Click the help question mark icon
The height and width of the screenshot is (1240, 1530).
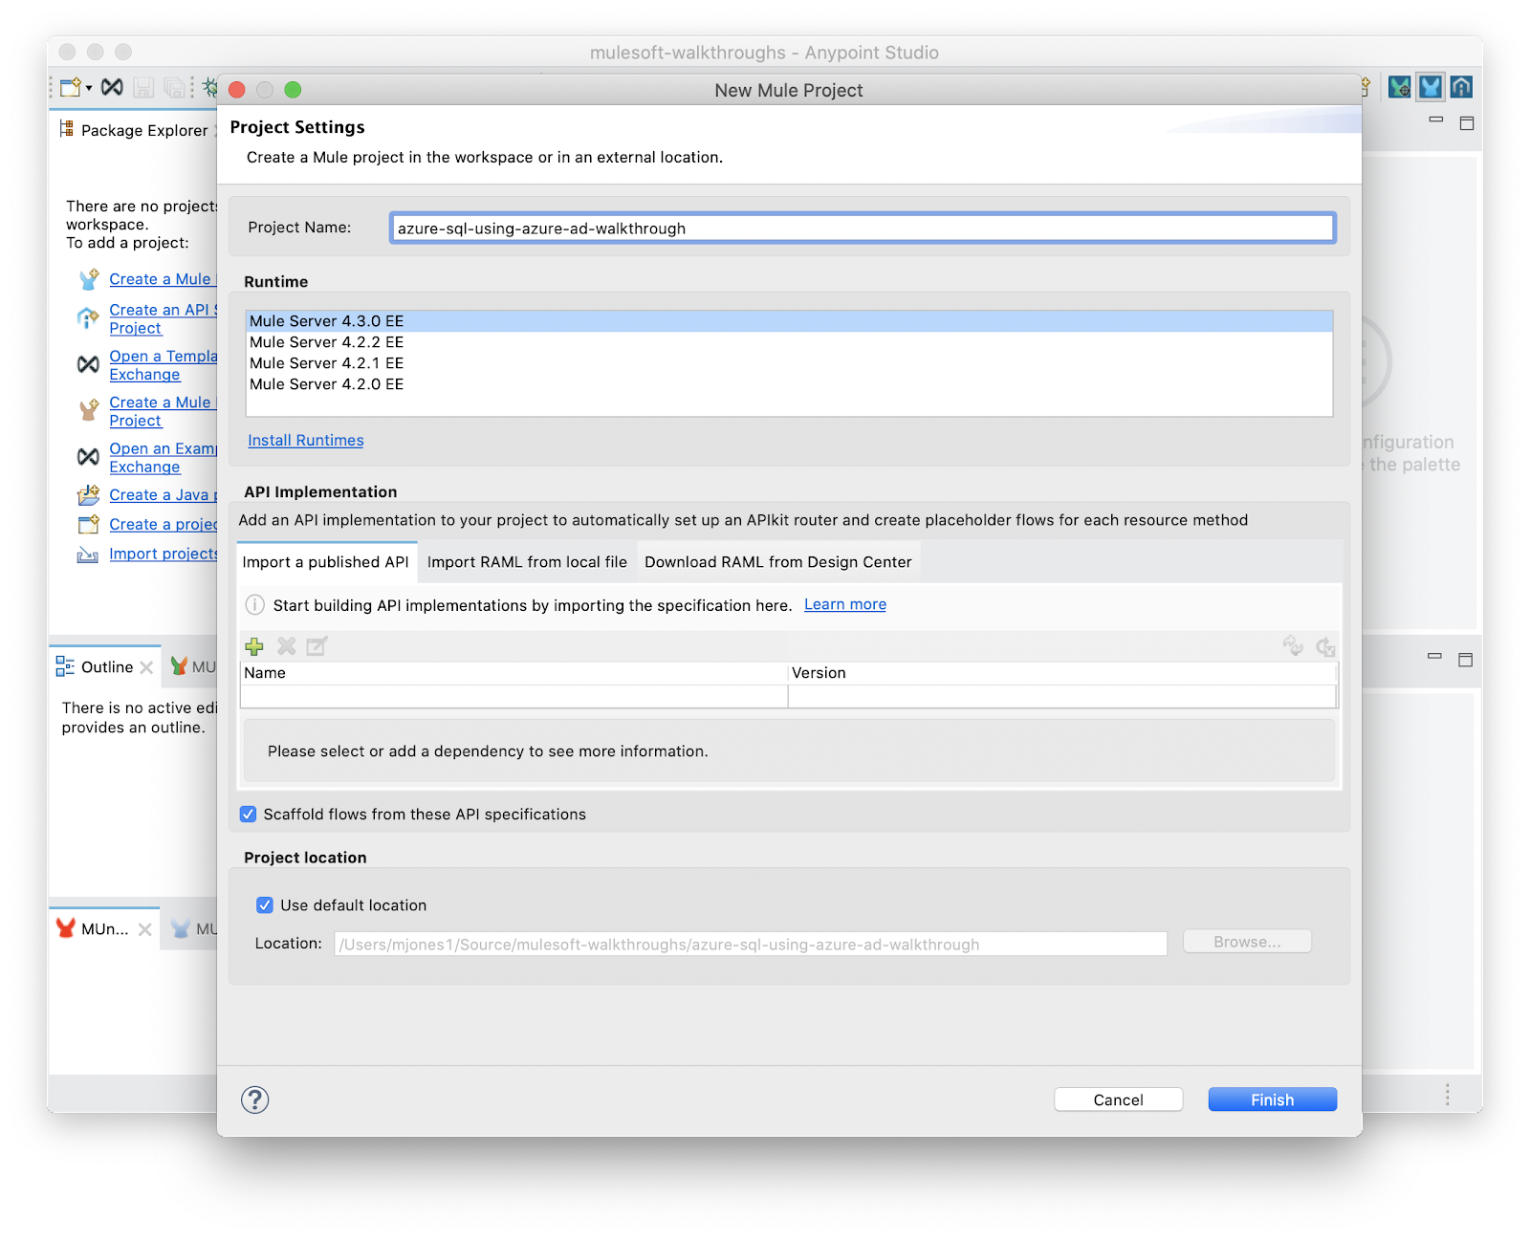pyautogui.click(x=255, y=1099)
